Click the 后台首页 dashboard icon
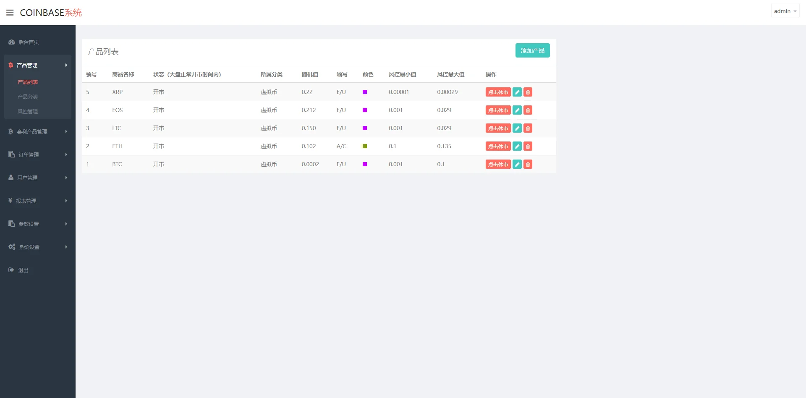Screen dimensions: 806x398 [12, 42]
